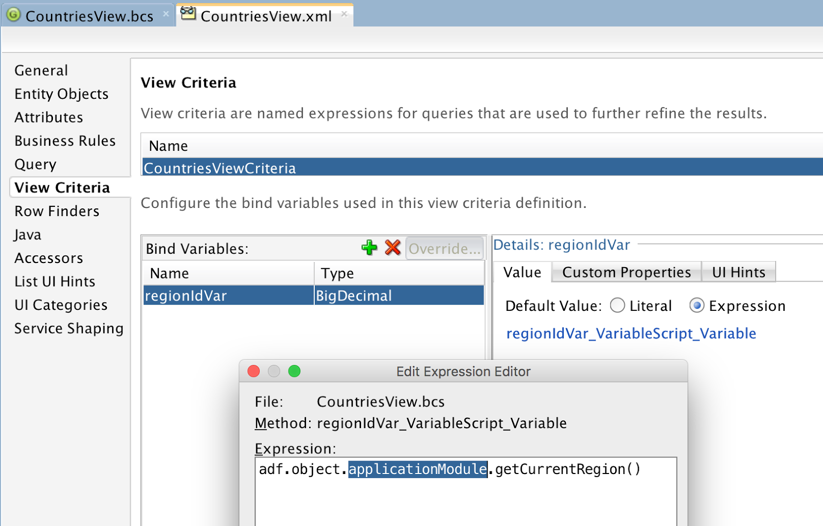Click the green zoom button of Expression Editor
This screenshot has width=823, height=526.
[294, 371]
